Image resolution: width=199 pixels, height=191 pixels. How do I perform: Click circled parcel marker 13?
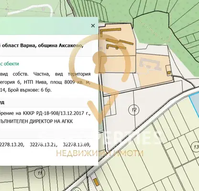pos(195,146)
